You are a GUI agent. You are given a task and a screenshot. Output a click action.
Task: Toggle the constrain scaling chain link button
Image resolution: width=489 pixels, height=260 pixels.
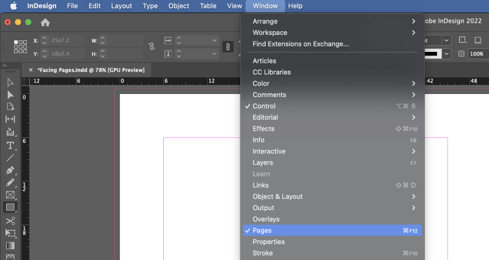(227, 47)
